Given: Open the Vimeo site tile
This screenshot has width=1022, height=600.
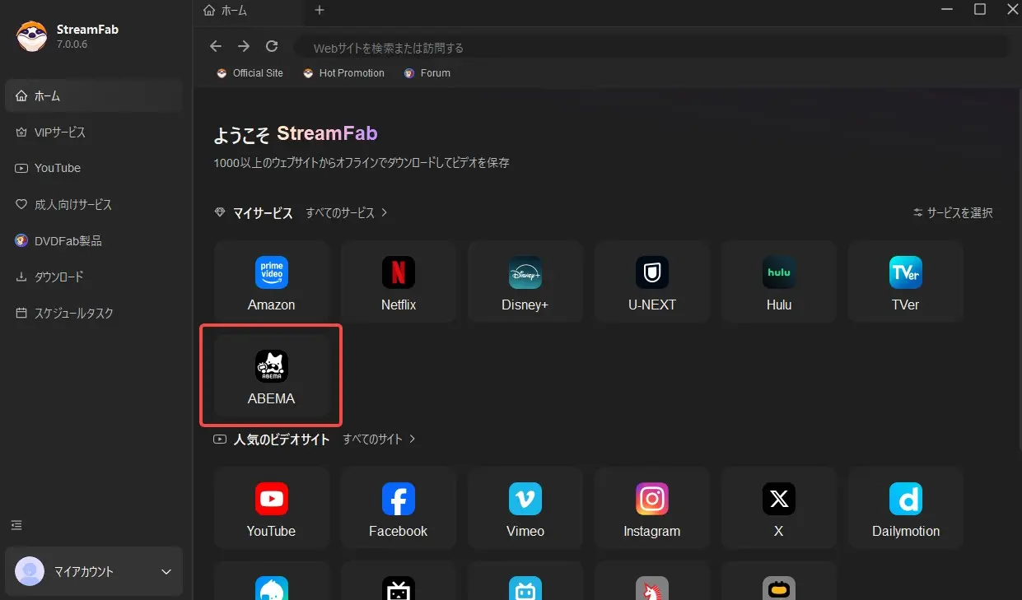Looking at the screenshot, I should pyautogui.click(x=525, y=508).
